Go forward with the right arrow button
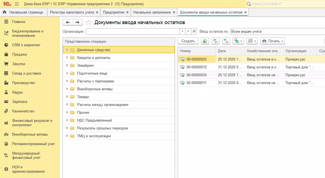325x178 pixels. (77, 22)
